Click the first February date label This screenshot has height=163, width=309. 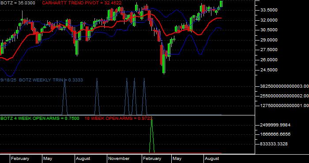(20, 159)
